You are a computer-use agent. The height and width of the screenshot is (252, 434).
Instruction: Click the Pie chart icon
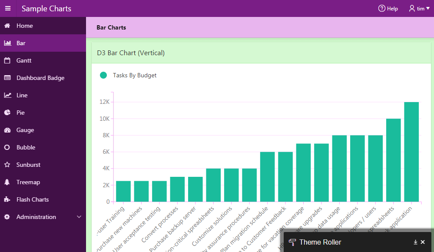[7, 113]
